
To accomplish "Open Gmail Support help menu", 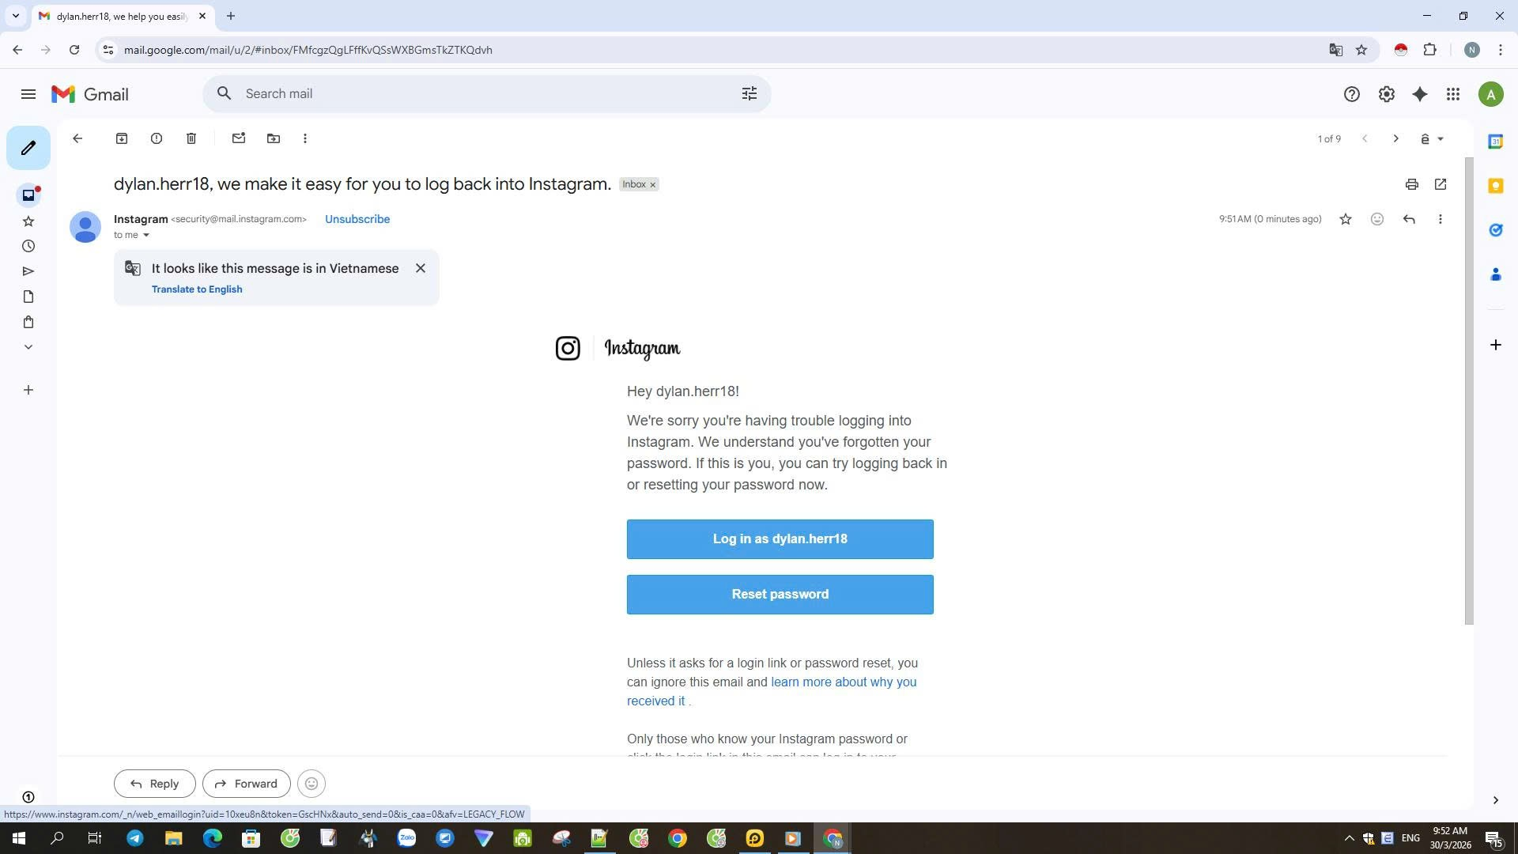I will pyautogui.click(x=1352, y=95).
